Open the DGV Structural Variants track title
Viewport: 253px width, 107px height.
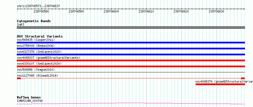(x=40, y=36)
